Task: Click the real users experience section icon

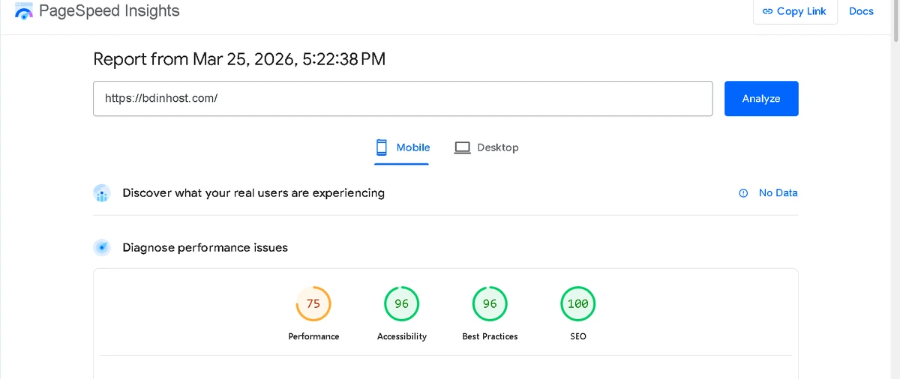Action: [x=102, y=193]
